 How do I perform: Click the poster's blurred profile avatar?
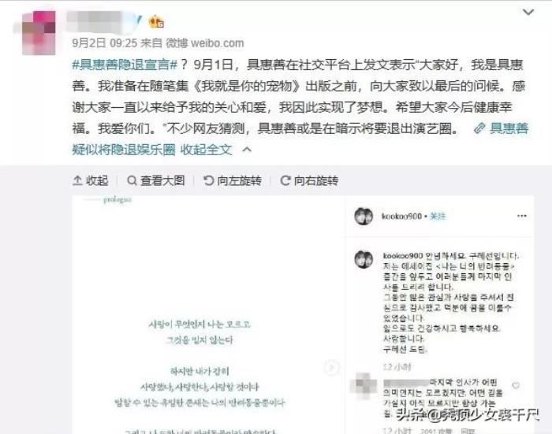(39, 33)
